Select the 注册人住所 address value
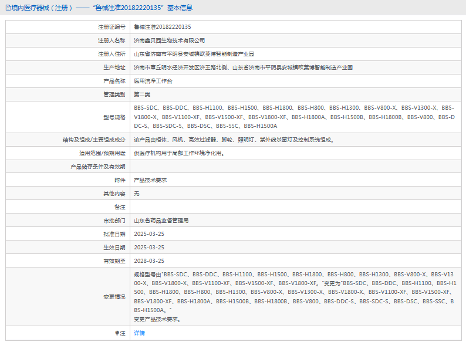 pos(194,54)
